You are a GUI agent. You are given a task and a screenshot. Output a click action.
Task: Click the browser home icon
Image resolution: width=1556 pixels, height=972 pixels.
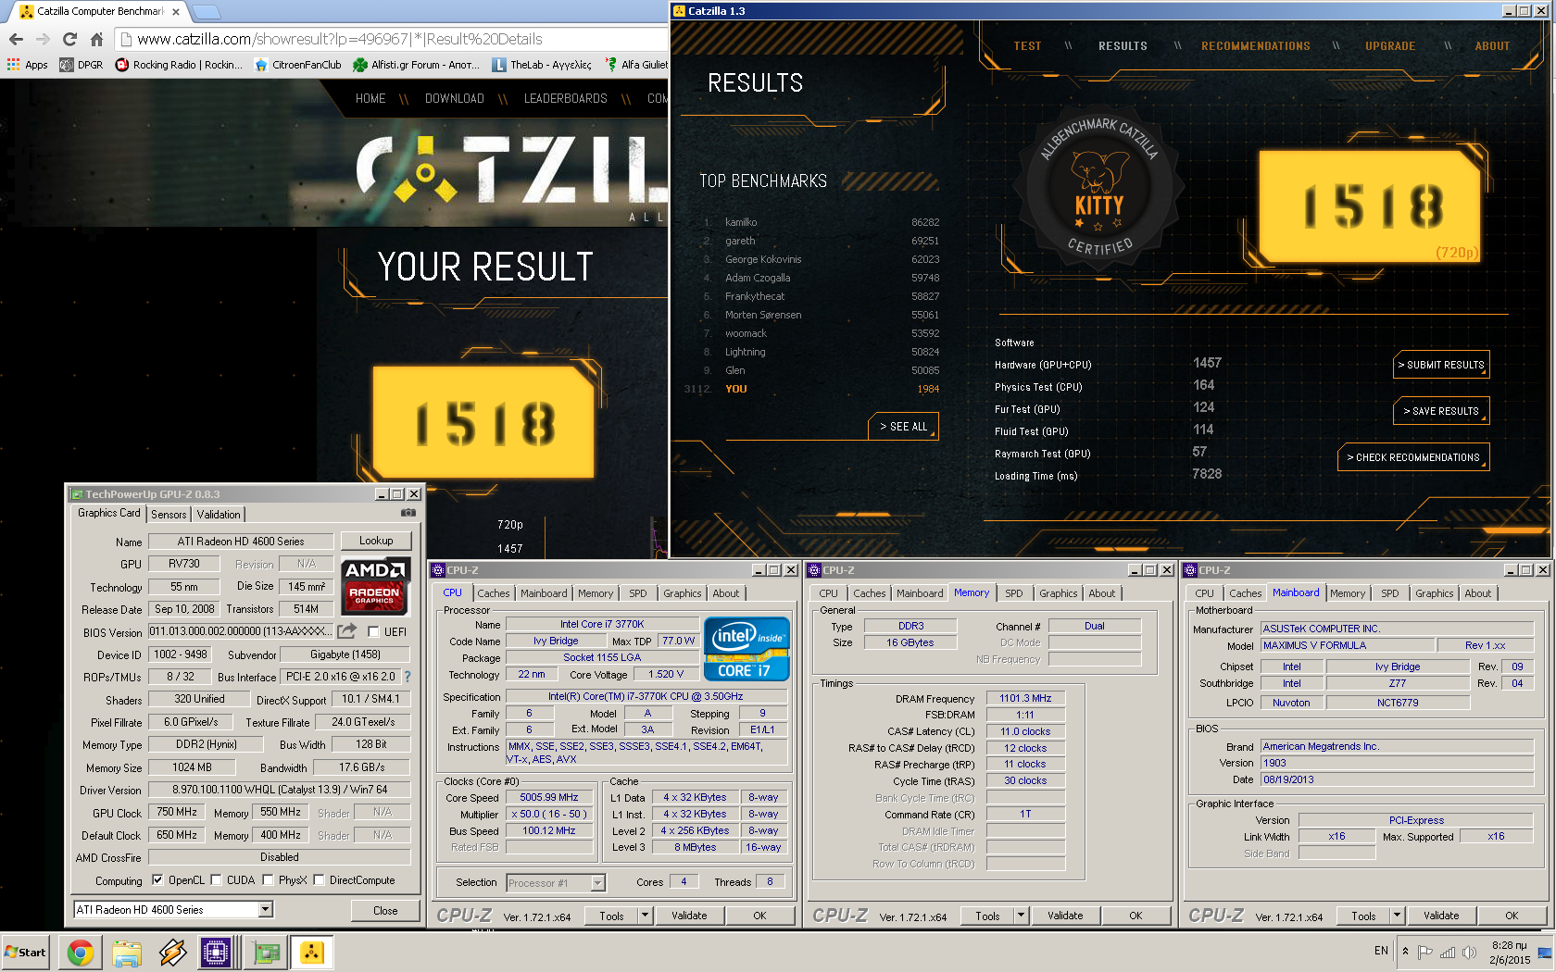pyautogui.click(x=96, y=39)
